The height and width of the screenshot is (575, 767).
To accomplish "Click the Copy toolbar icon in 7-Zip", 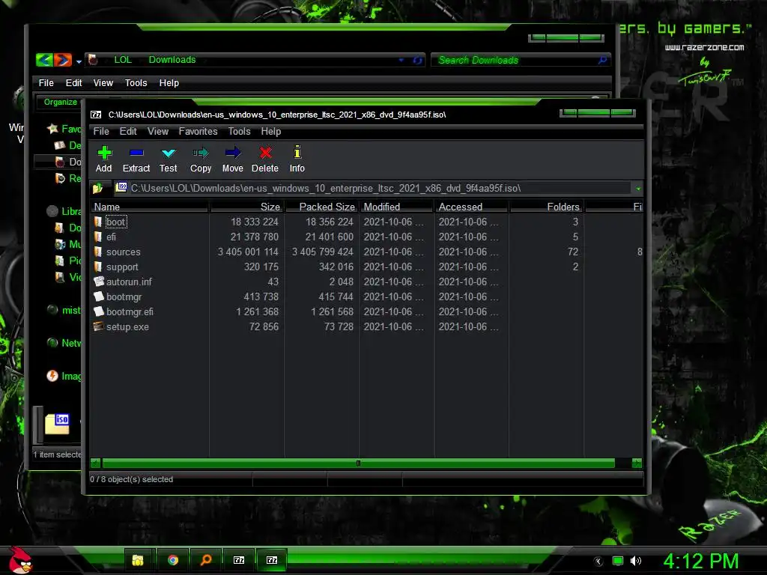I will tap(201, 153).
